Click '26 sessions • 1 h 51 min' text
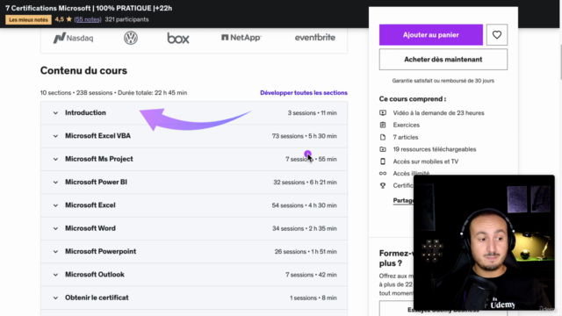This screenshot has height=316, width=562. pyautogui.click(x=306, y=252)
